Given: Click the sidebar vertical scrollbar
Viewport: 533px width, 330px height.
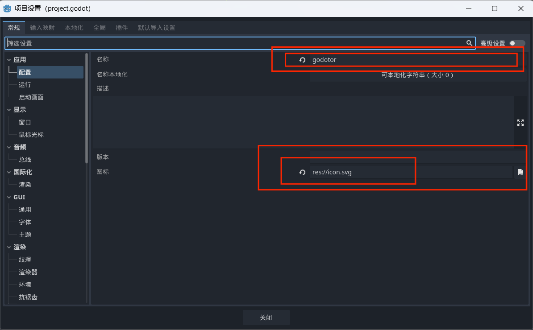Looking at the screenshot, I should [x=87, y=108].
